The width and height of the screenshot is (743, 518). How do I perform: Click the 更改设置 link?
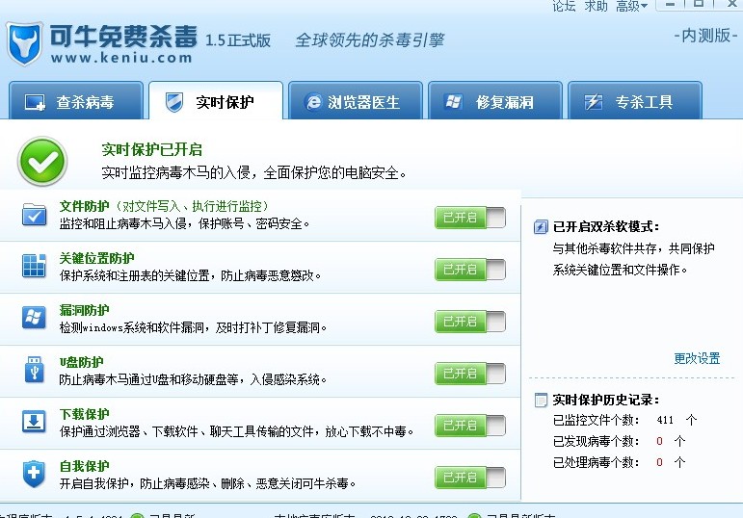coord(697,358)
